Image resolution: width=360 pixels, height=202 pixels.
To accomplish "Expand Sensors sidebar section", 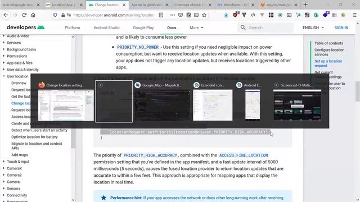I will tap(13, 189).
